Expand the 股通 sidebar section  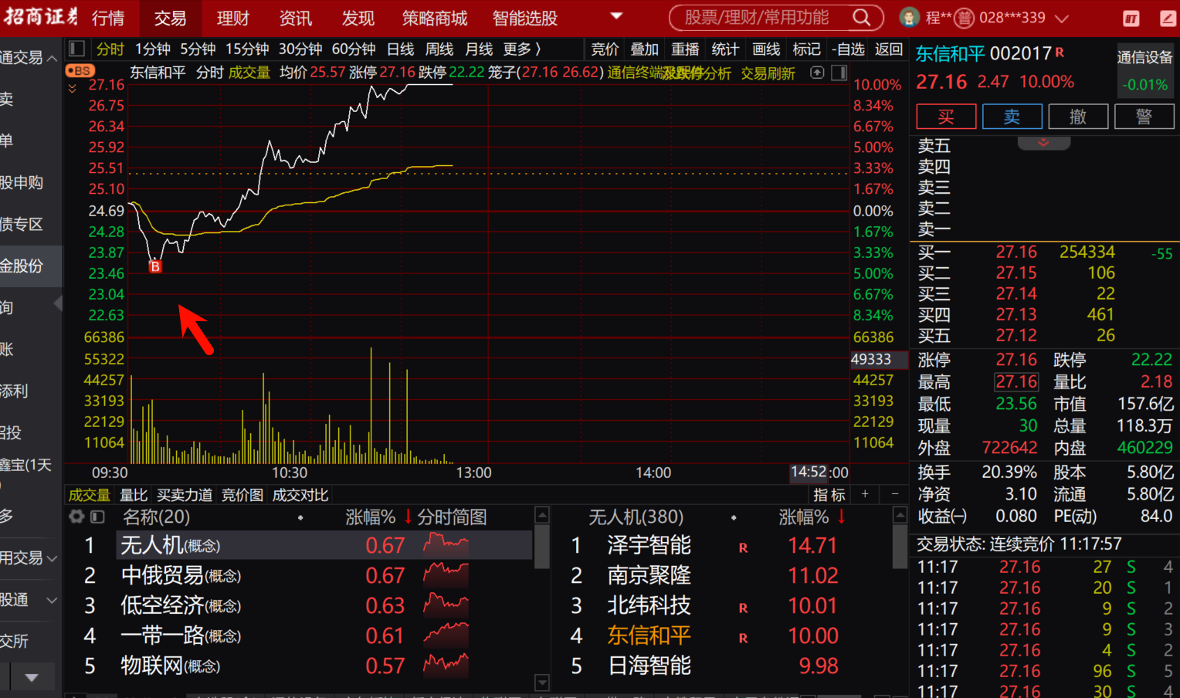[x=52, y=600]
